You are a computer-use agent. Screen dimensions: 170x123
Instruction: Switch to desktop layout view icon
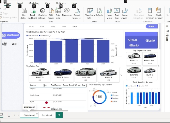[x=1, y=115]
